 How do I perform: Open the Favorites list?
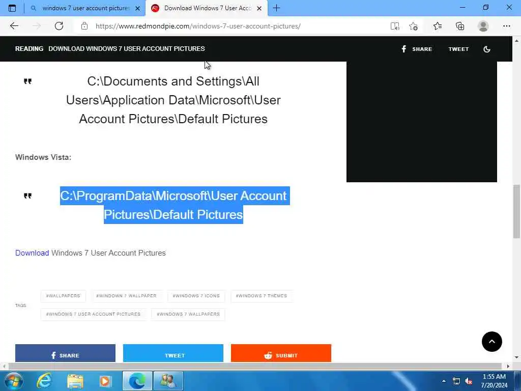pos(438,26)
